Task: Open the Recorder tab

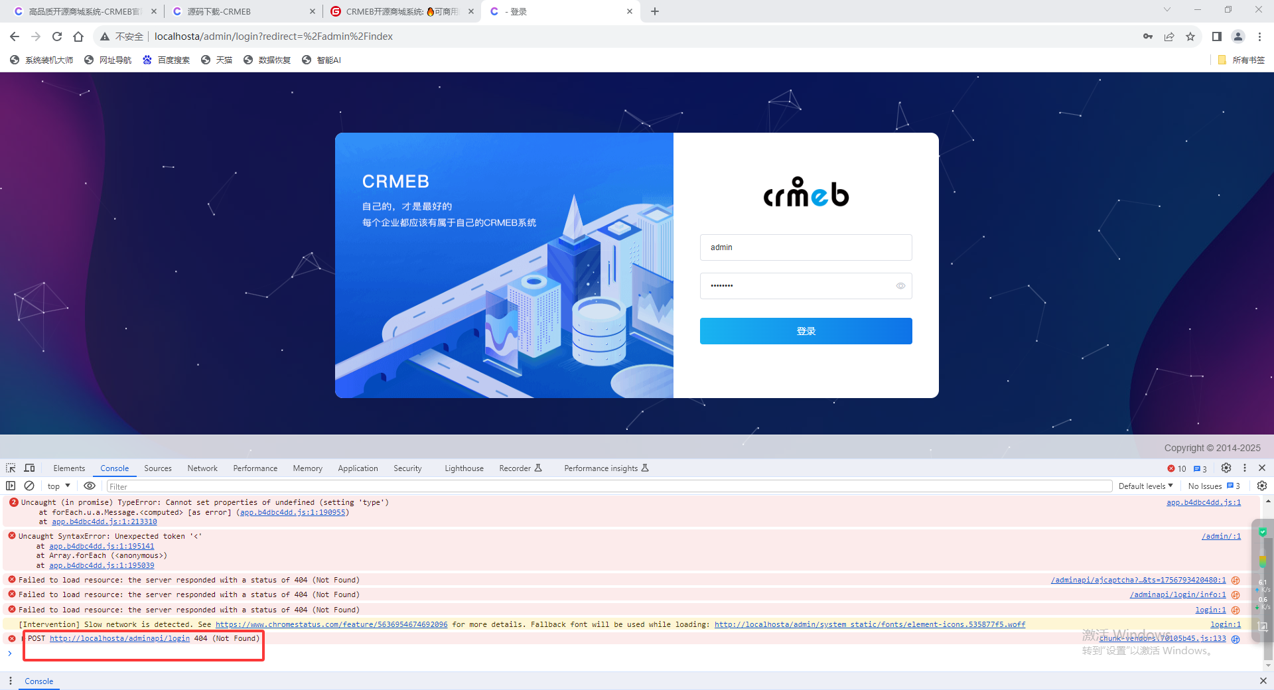Action: click(520, 468)
